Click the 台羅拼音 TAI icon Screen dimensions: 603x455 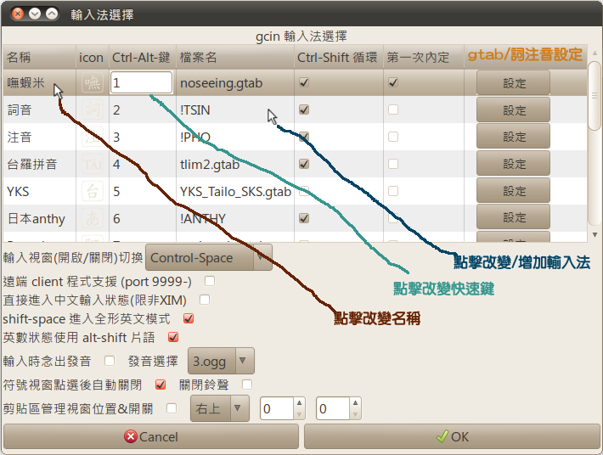[92, 164]
